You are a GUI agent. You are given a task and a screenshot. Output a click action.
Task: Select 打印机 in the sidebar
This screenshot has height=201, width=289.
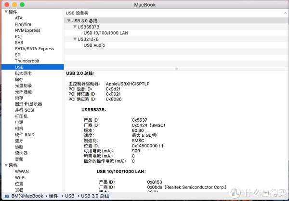click(x=21, y=116)
